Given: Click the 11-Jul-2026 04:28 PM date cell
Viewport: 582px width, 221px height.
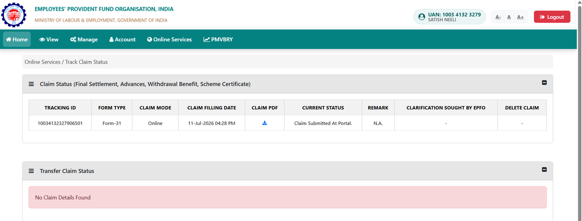Looking at the screenshot, I should pyautogui.click(x=211, y=123).
